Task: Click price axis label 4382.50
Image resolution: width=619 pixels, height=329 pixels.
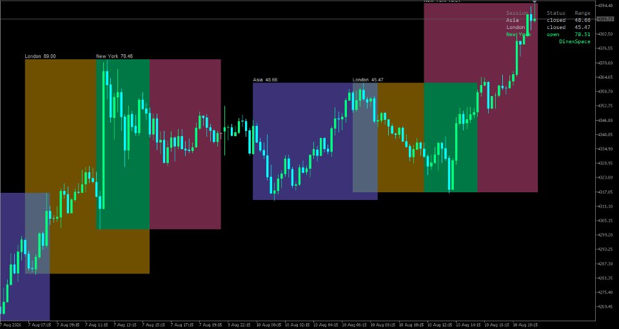Action: coord(605,34)
